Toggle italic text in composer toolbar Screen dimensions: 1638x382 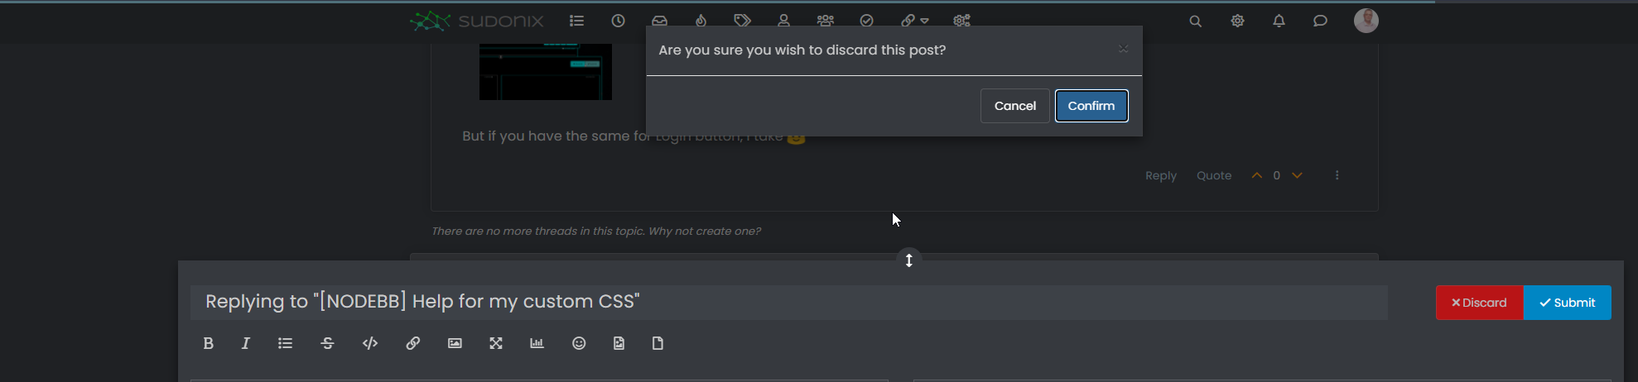tap(245, 343)
